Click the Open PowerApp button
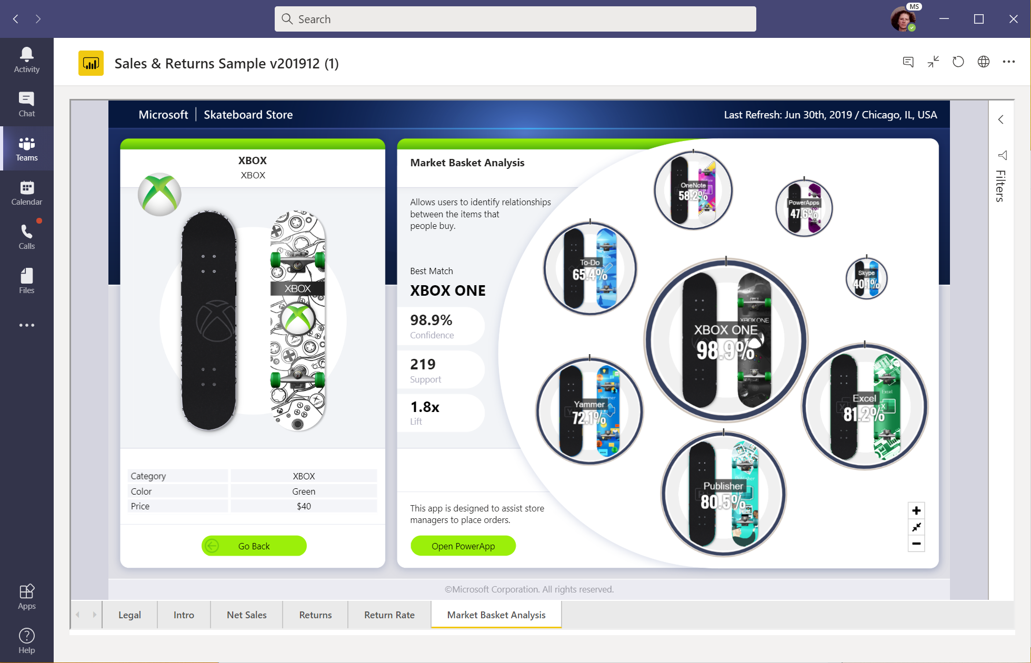The width and height of the screenshot is (1031, 663). point(463,546)
